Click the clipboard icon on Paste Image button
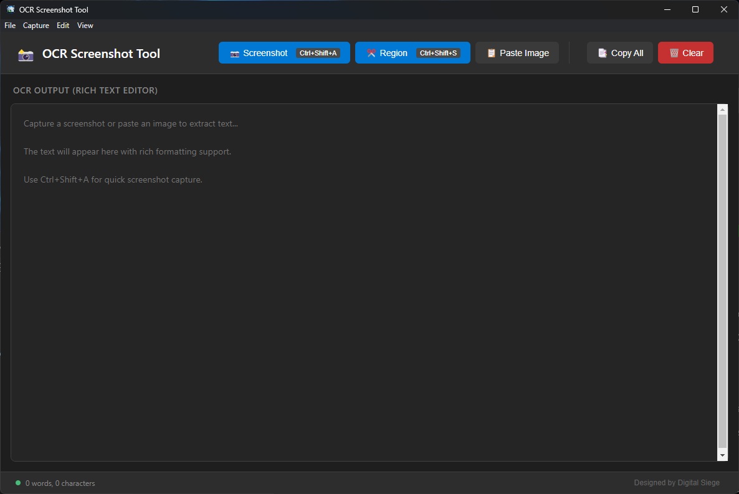Screen dimensions: 739x494 pyautogui.click(x=490, y=52)
